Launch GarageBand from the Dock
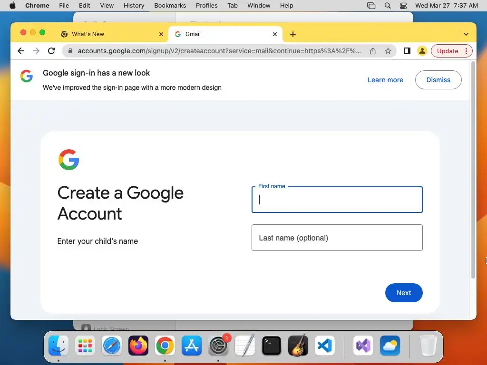 point(298,346)
